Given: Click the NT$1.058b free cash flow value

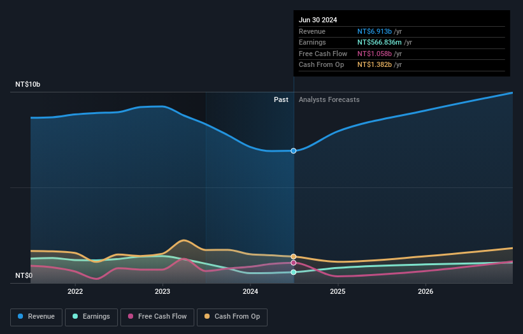Looking at the screenshot, I should pyautogui.click(x=374, y=54).
